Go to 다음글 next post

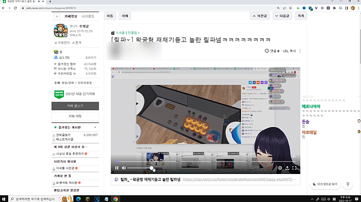282,16
